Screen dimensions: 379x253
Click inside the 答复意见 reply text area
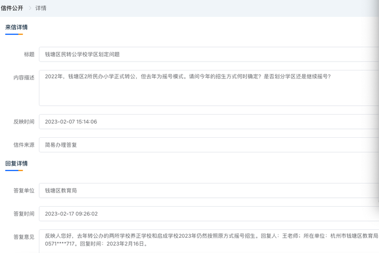(209, 241)
